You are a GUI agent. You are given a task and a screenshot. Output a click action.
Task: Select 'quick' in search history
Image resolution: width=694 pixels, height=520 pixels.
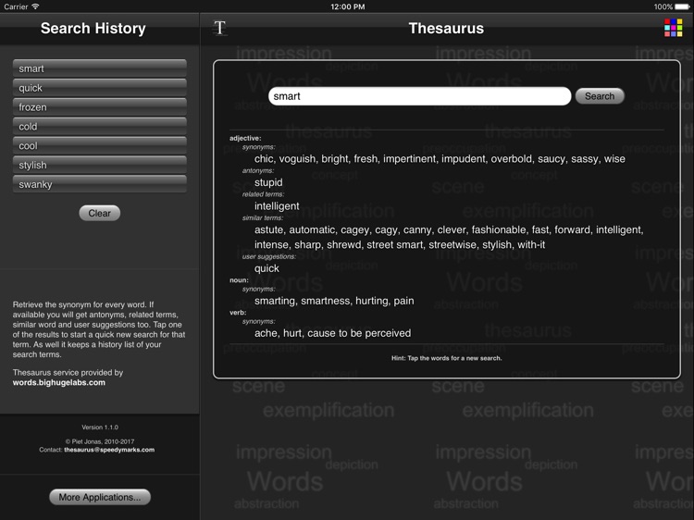pyautogui.click(x=100, y=88)
